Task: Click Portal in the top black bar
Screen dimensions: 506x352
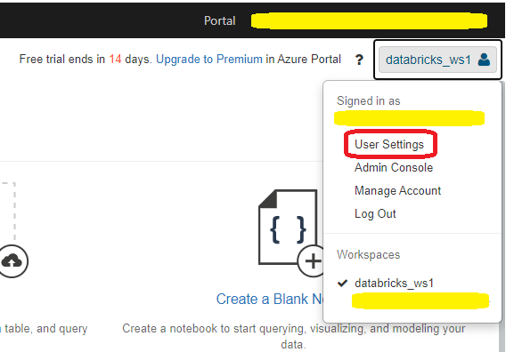Action: pyautogui.click(x=219, y=21)
